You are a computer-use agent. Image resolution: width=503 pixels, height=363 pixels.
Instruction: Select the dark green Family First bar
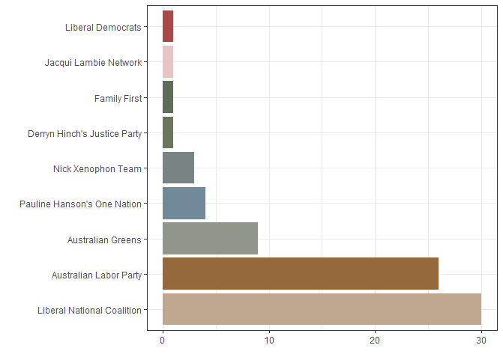pyautogui.click(x=168, y=97)
